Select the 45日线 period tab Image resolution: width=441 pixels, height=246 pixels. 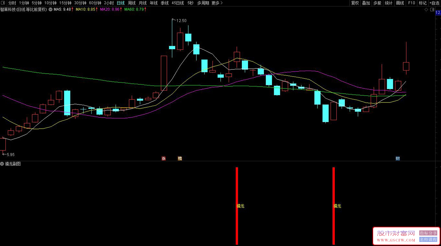[x=178, y=3]
